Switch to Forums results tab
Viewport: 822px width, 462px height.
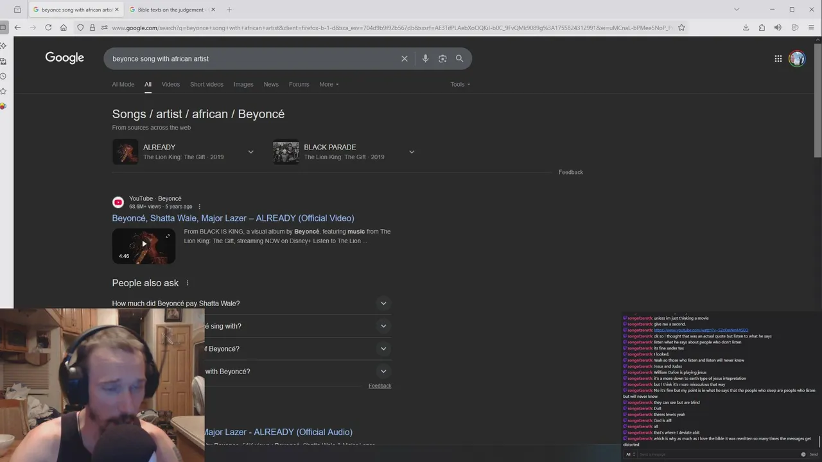299,84
